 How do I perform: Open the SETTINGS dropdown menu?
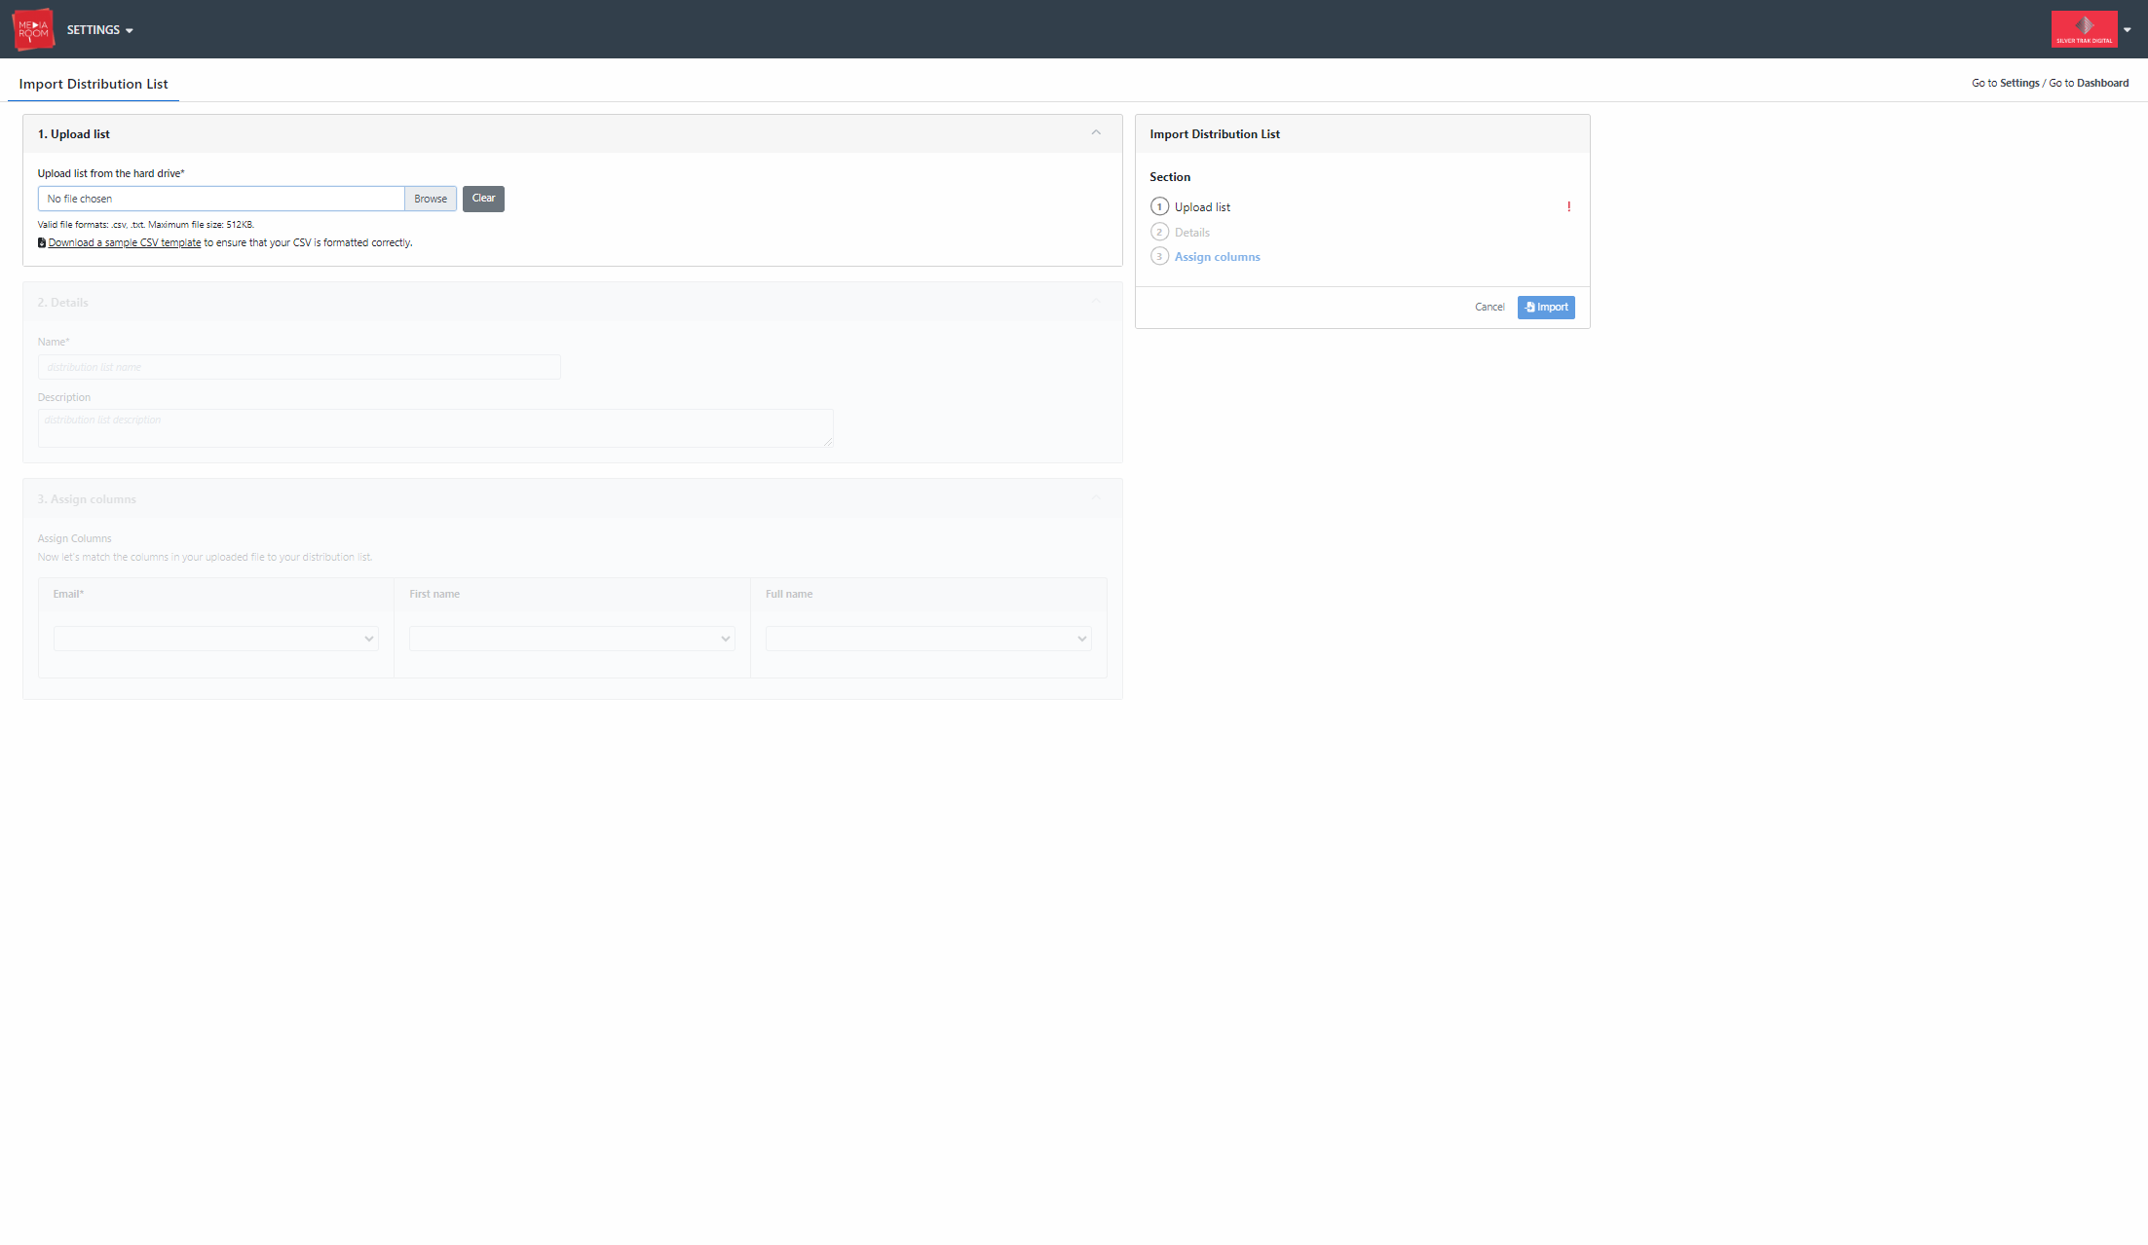[99, 30]
